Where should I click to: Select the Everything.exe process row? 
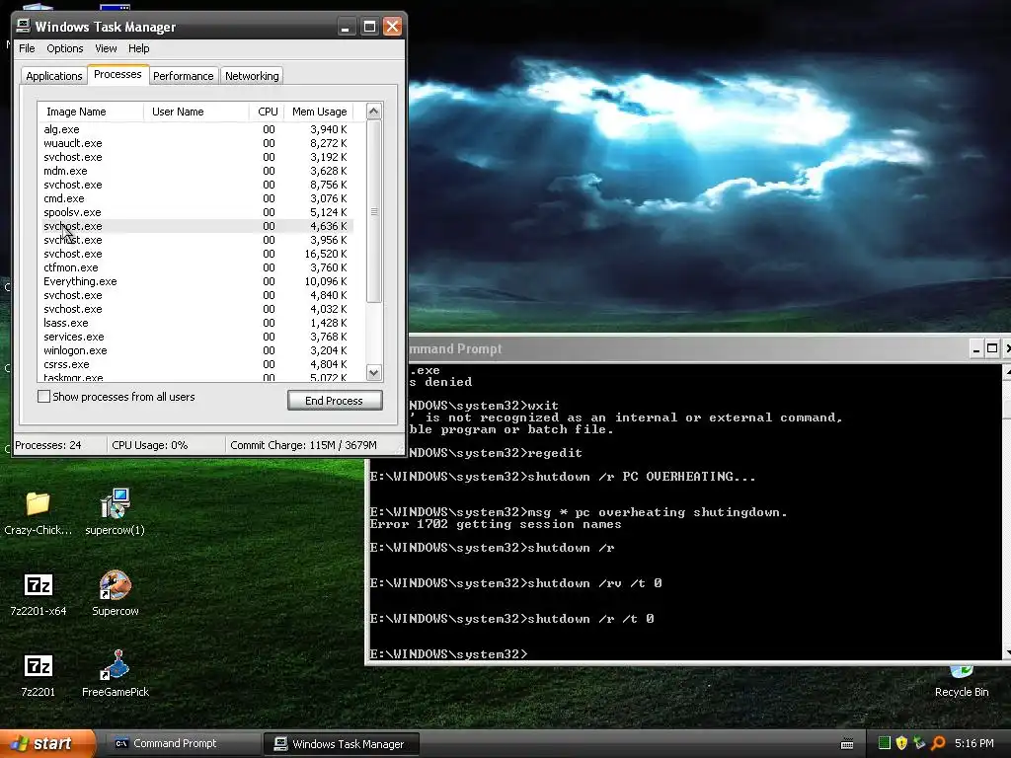click(x=196, y=281)
